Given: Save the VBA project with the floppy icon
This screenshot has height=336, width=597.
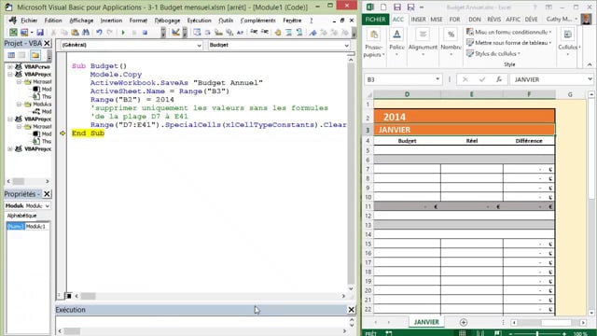Looking at the screenshot, I should (40, 33).
